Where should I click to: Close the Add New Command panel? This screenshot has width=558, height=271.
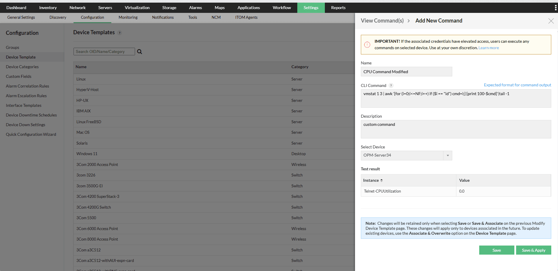[x=551, y=21]
